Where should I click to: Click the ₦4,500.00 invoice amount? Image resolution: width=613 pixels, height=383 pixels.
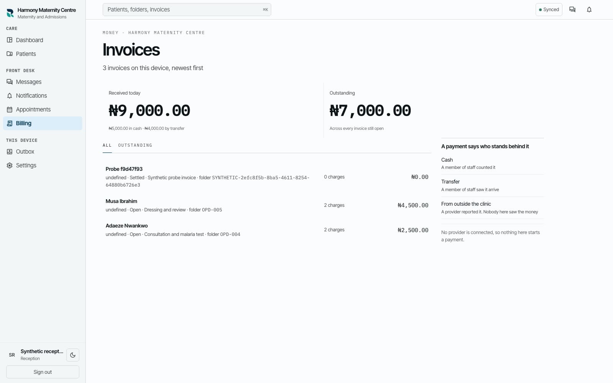(x=413, y=205)
